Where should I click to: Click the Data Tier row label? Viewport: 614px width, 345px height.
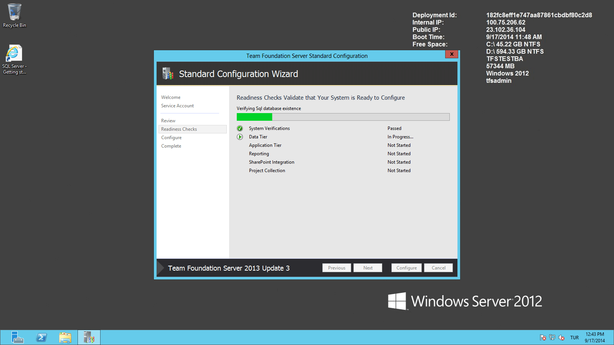[258, 137]
